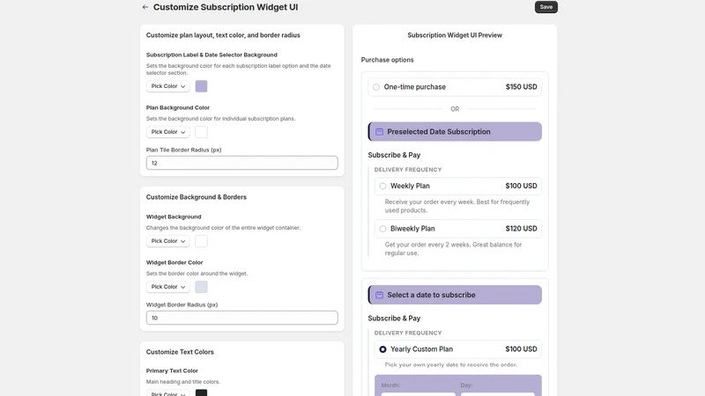
Task: Open Pick Color for Widget Background
Action: point(167,241)
